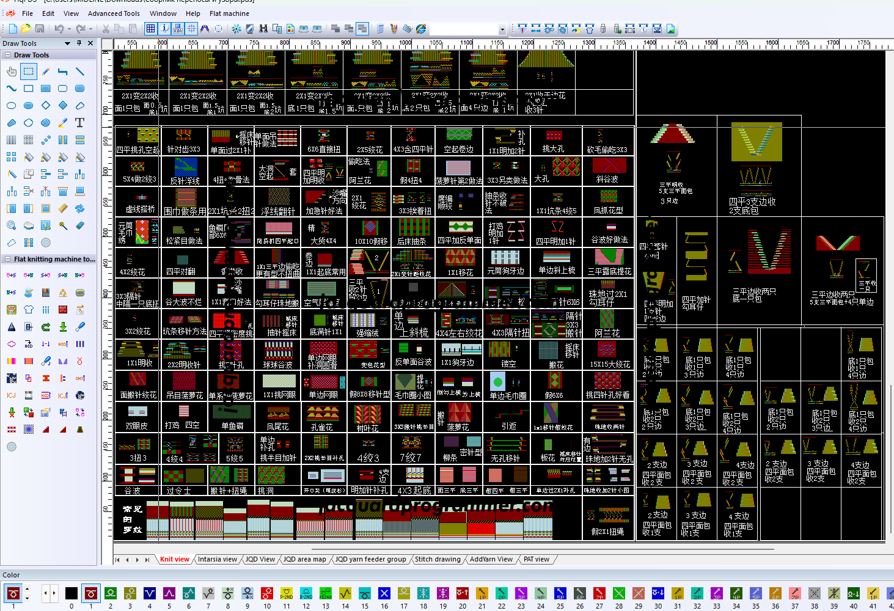Switch to the Intarsia view tab
Screen dimensions: 894x611
pos(217,559)
